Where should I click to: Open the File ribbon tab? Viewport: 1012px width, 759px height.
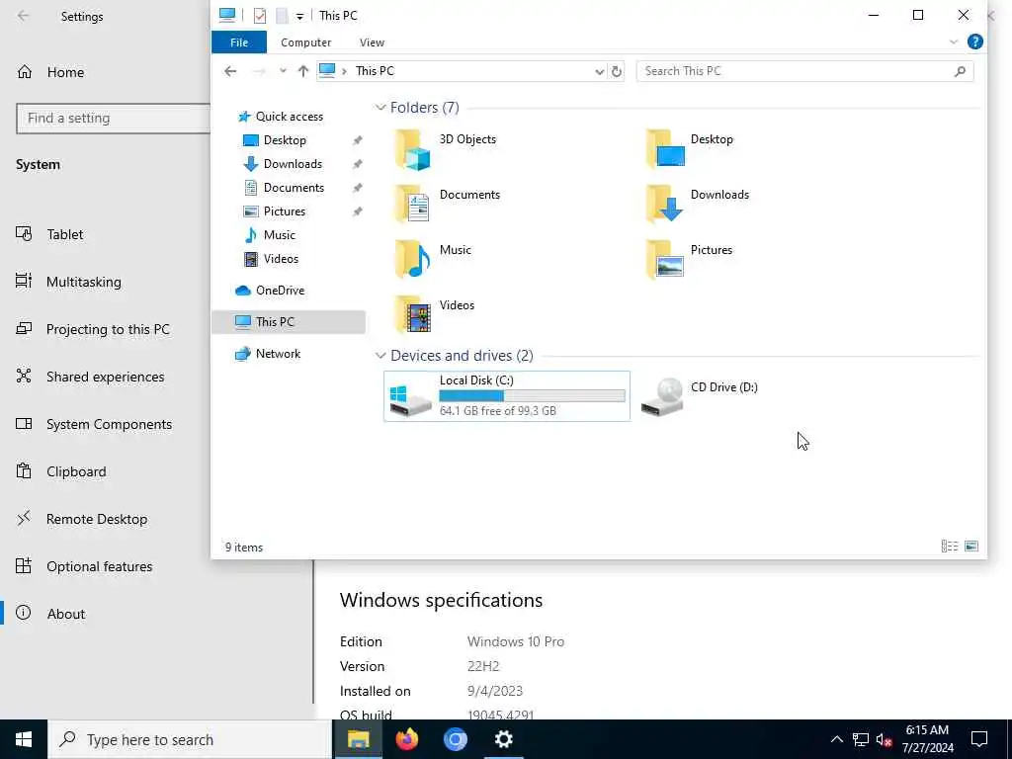pyautogui.click(x=239, y=42)
